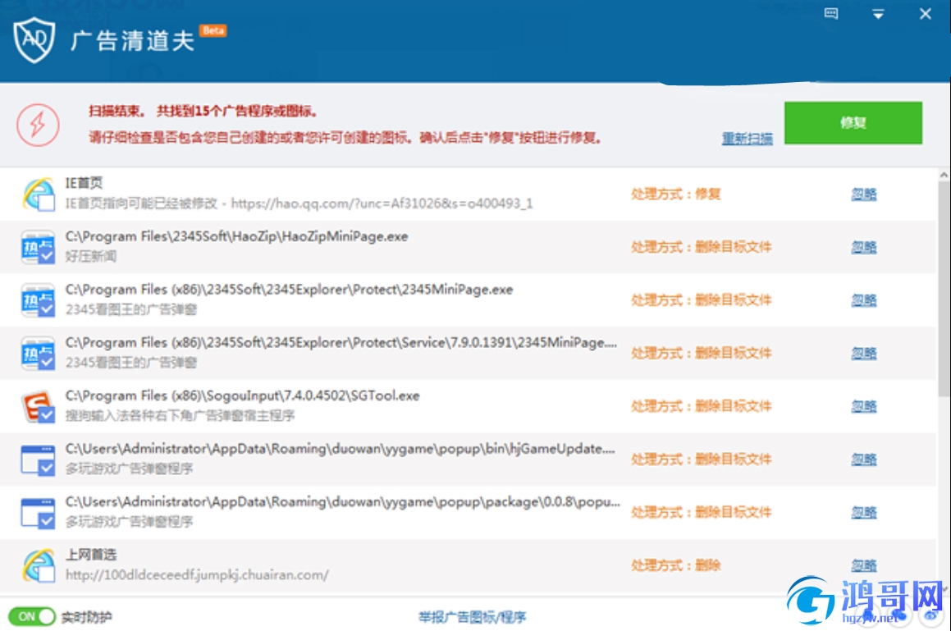The width and height of the screenshot is (951, 631).
Task: Toggle the 上网首选 entry checkbox
Action: coord(46,574)
